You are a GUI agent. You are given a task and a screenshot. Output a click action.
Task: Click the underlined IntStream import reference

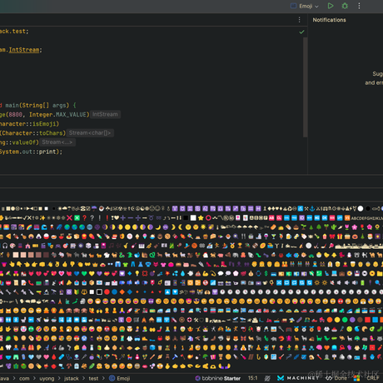pyautogui.click(x=24, y=50)
